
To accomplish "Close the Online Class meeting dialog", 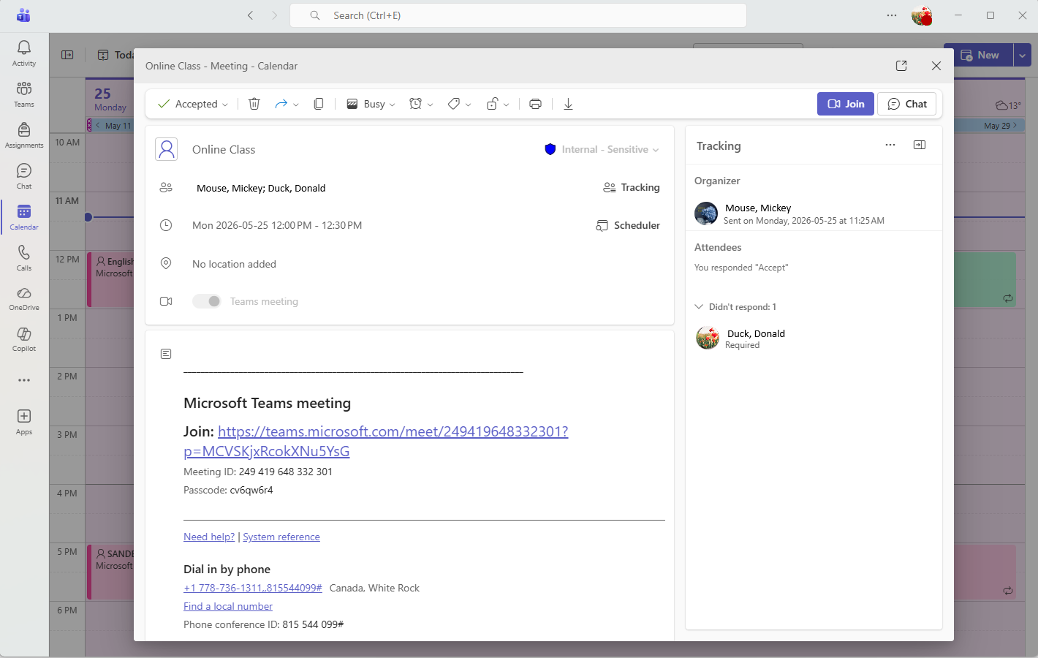I will pyautogui.click(x=936, y=66).
